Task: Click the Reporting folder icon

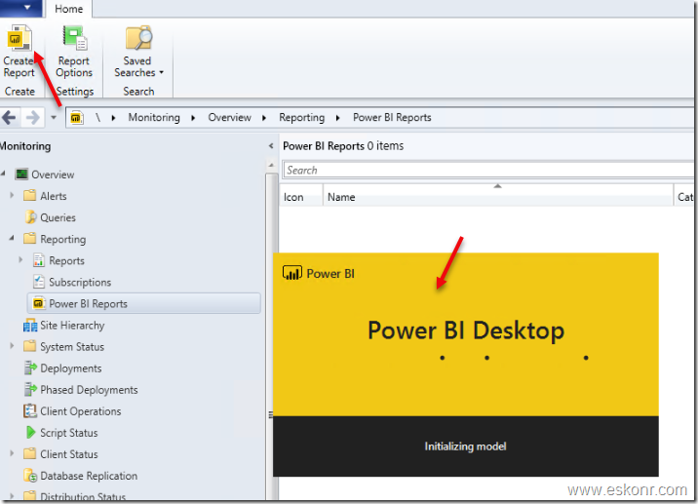Action: (x=29, y=239)
